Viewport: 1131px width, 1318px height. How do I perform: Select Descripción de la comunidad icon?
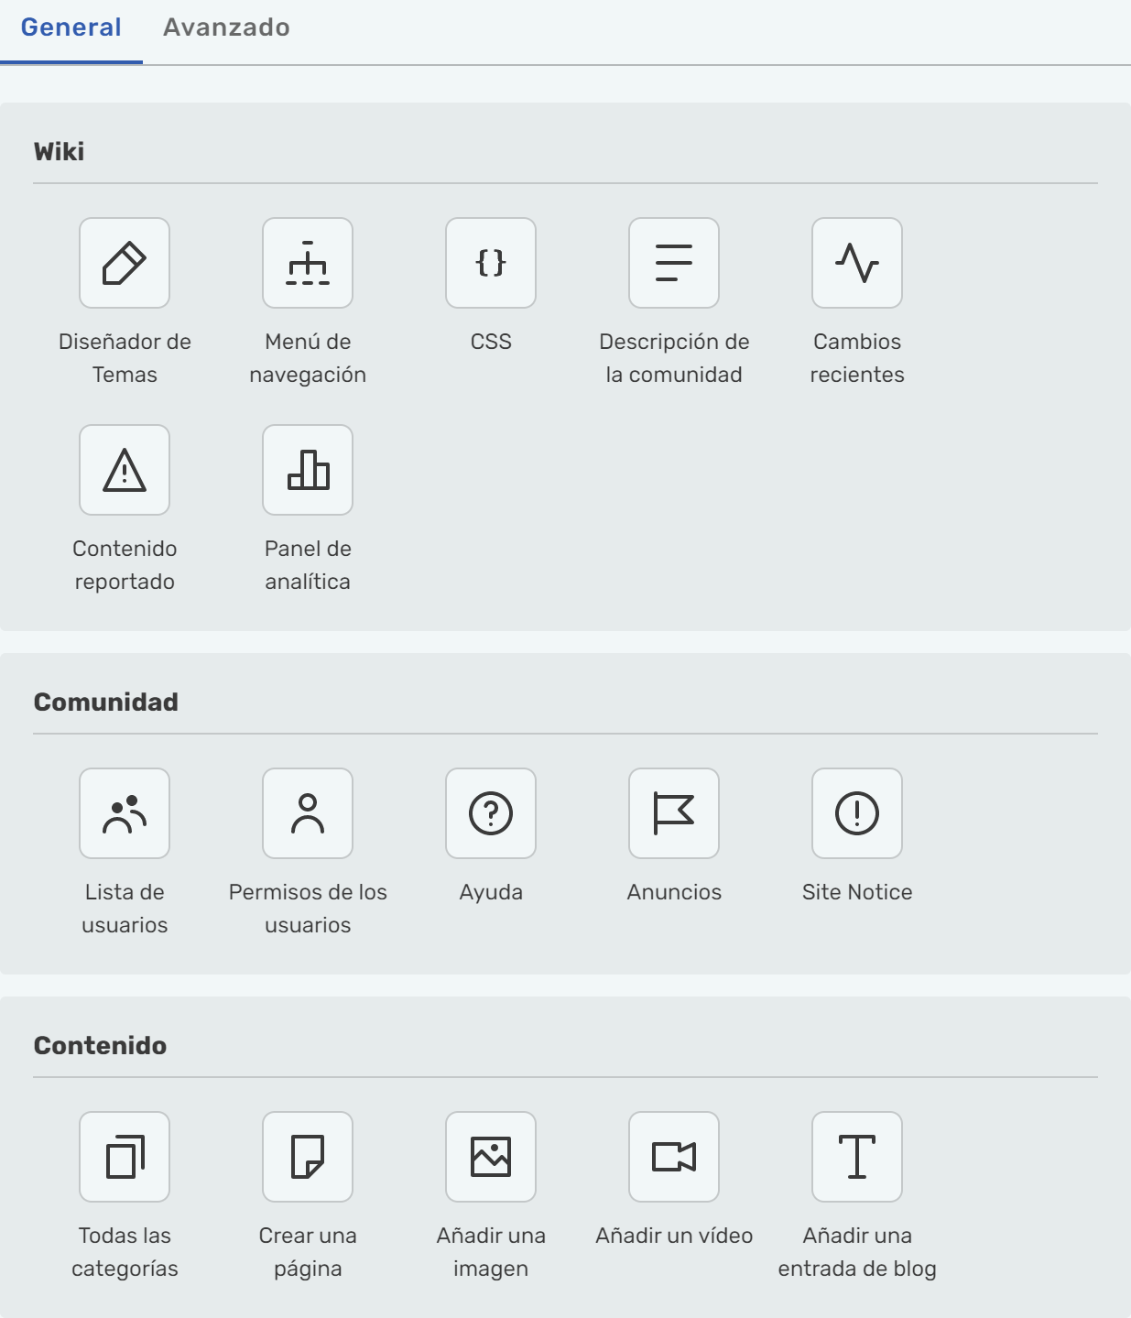(x=674, y=263)
